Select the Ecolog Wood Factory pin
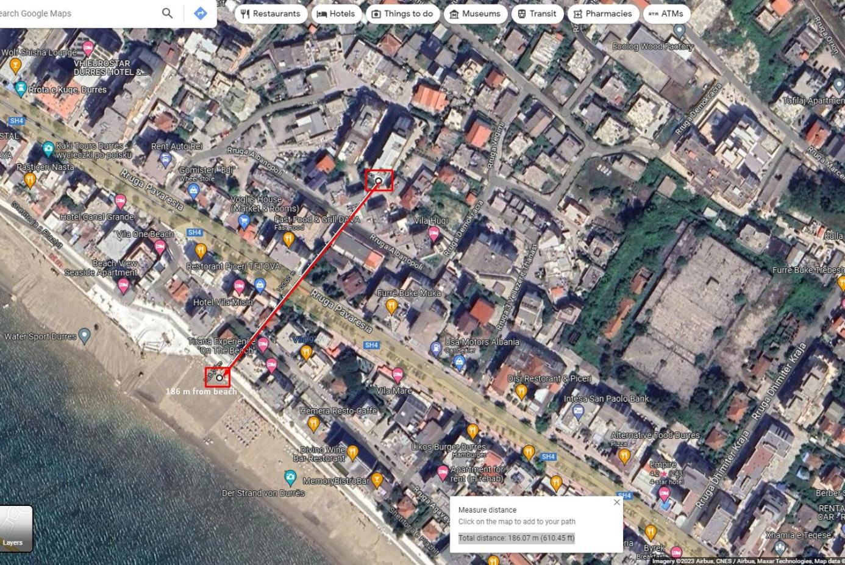The width and height of the screenshot is (845, 565). click(679, 30)
